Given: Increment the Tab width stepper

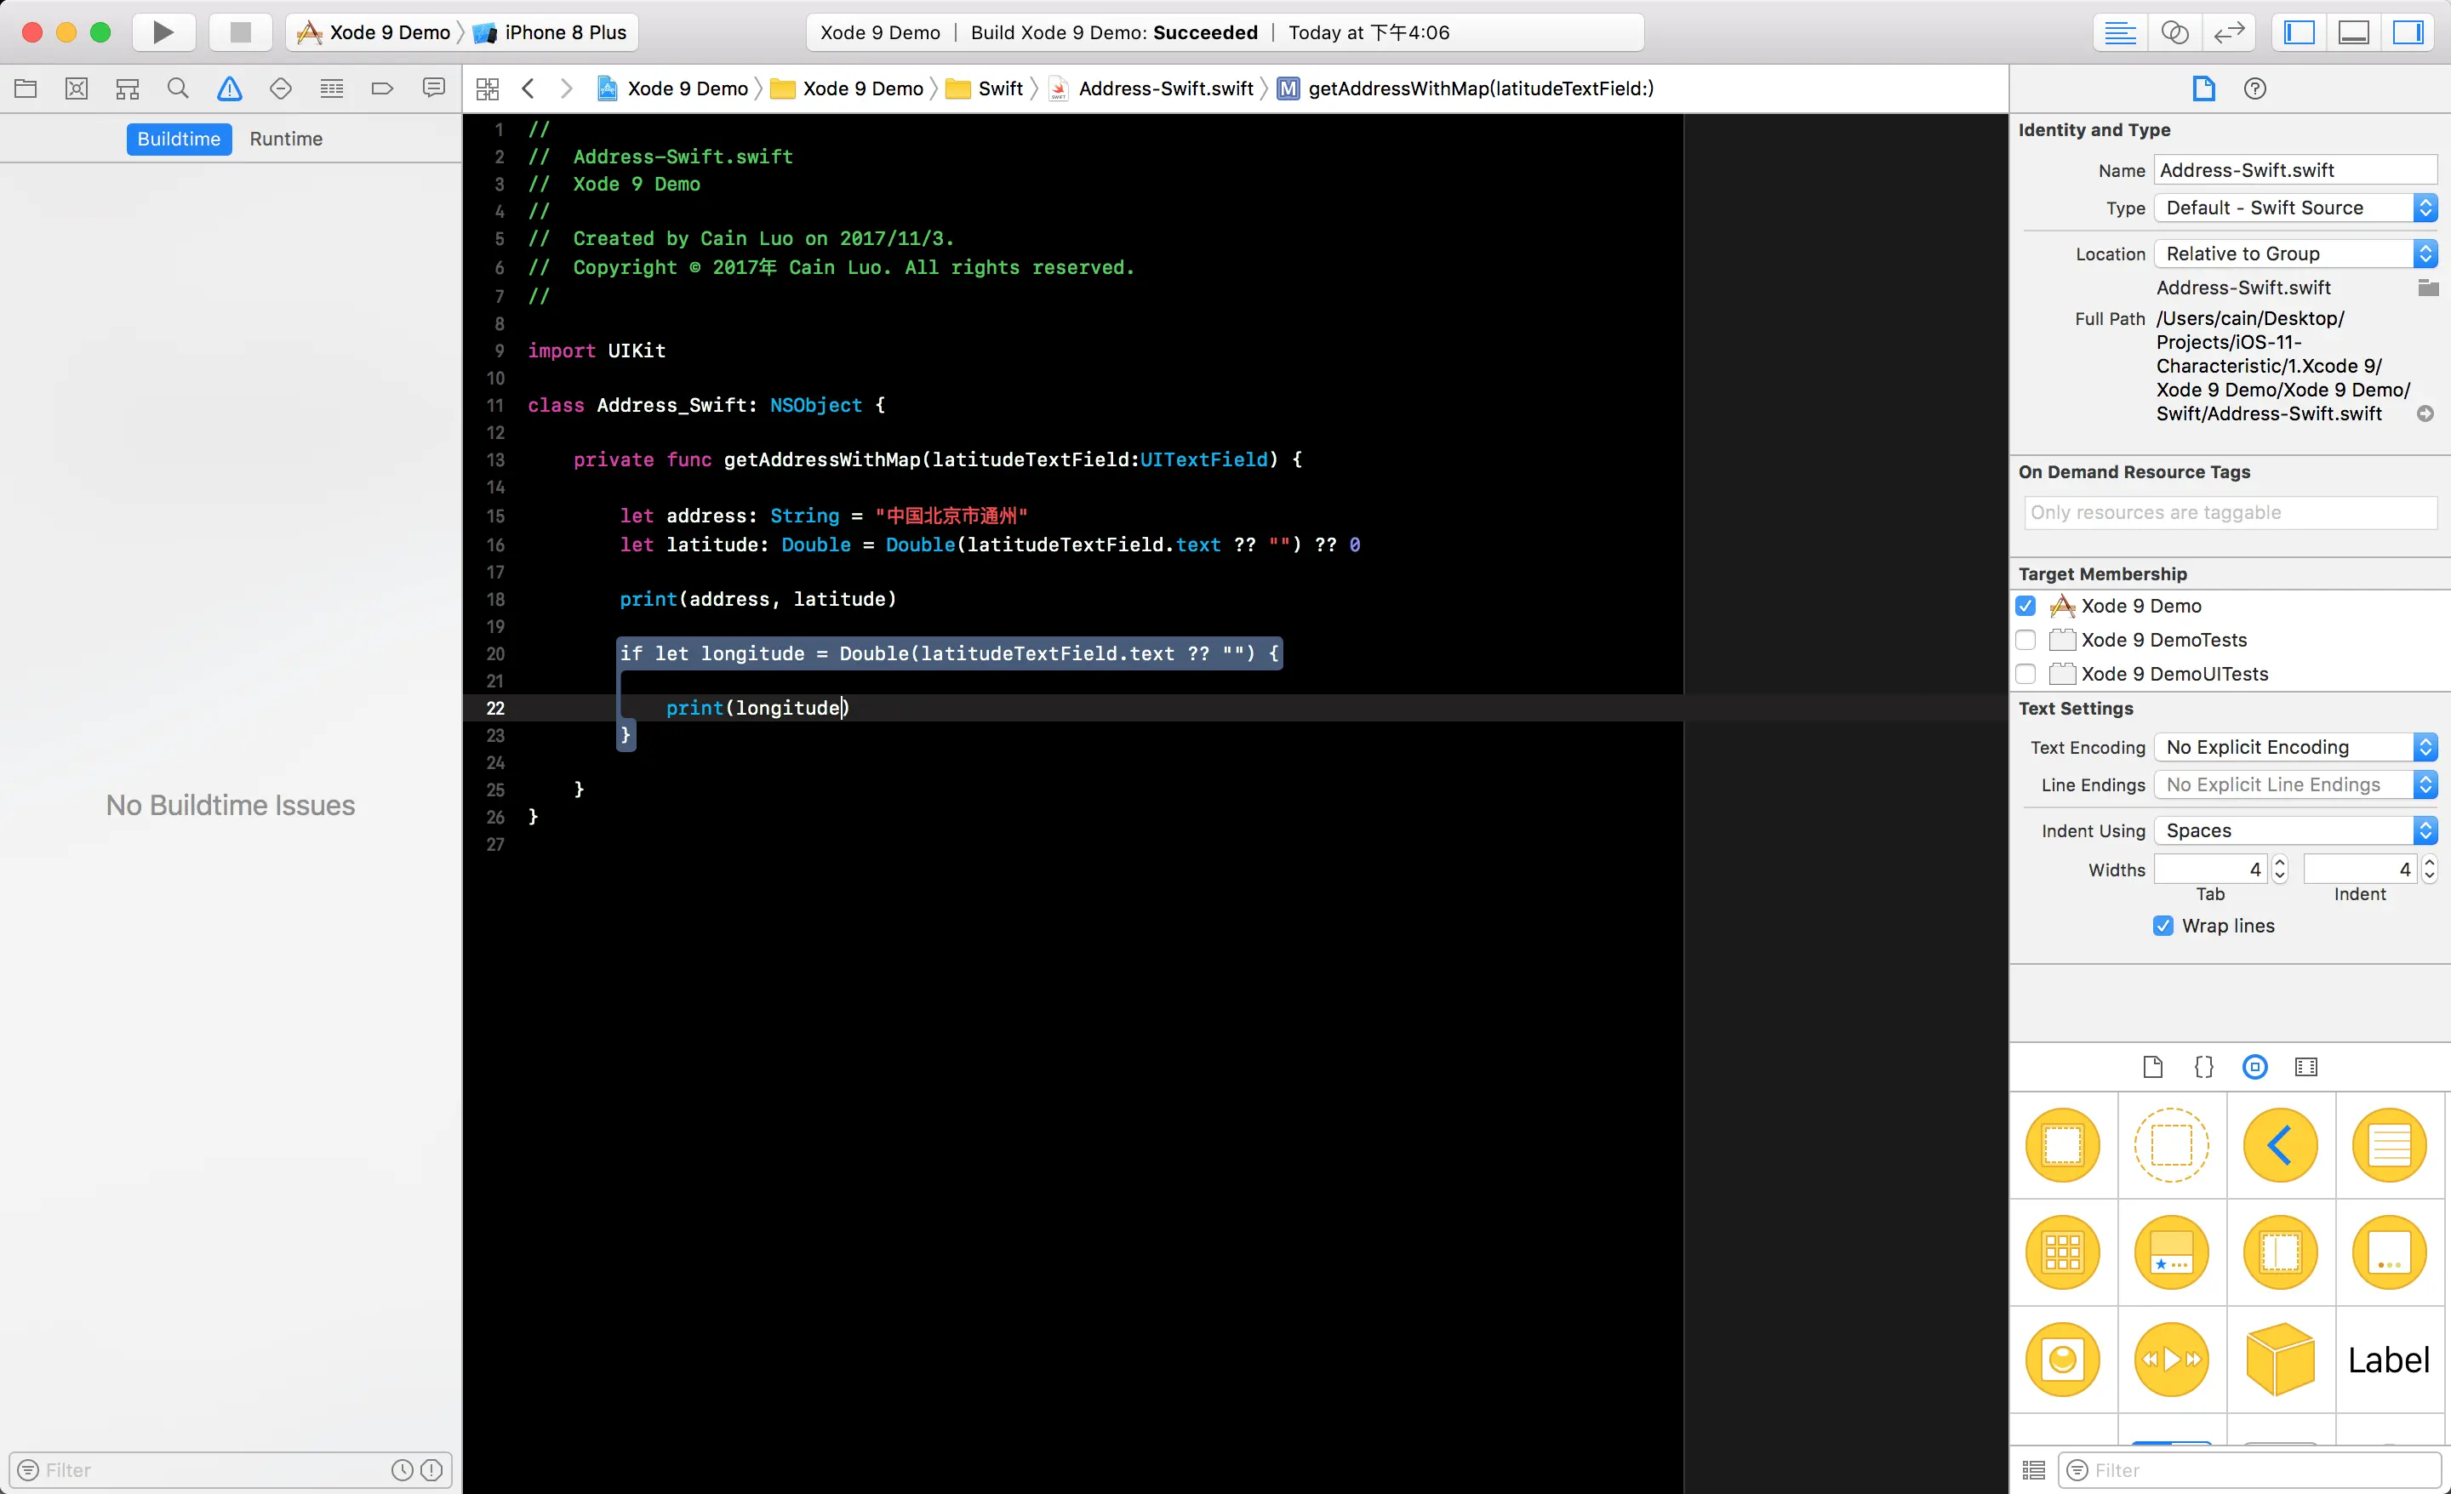Looking at the screenshot, I should (x=2280, y=863).
